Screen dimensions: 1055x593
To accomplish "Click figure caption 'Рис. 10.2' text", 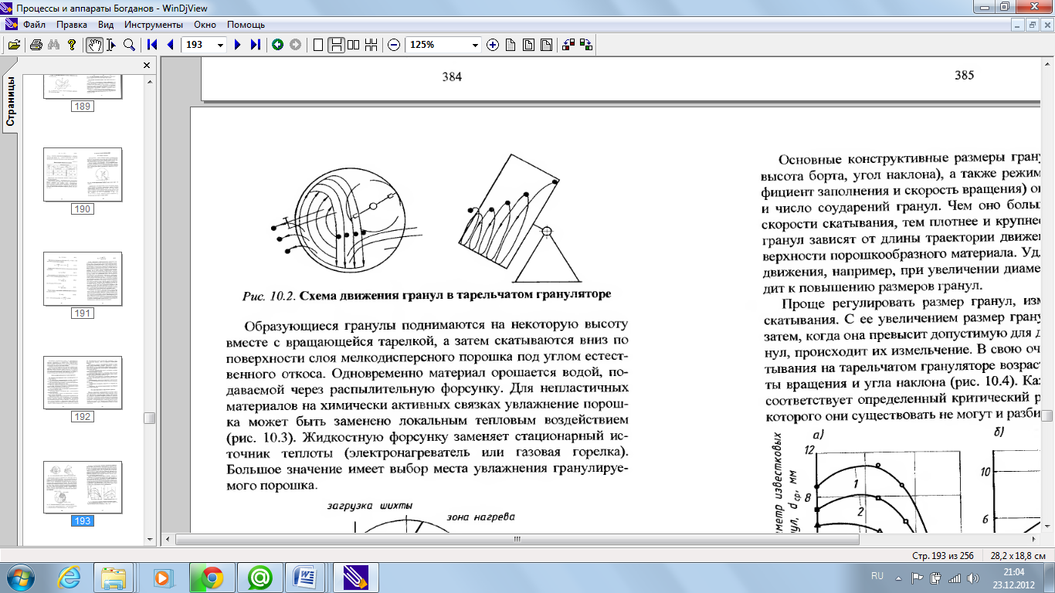I will [270, 295].
